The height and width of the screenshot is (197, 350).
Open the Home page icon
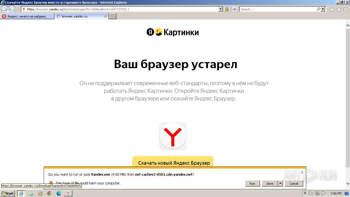pos(332,10)
